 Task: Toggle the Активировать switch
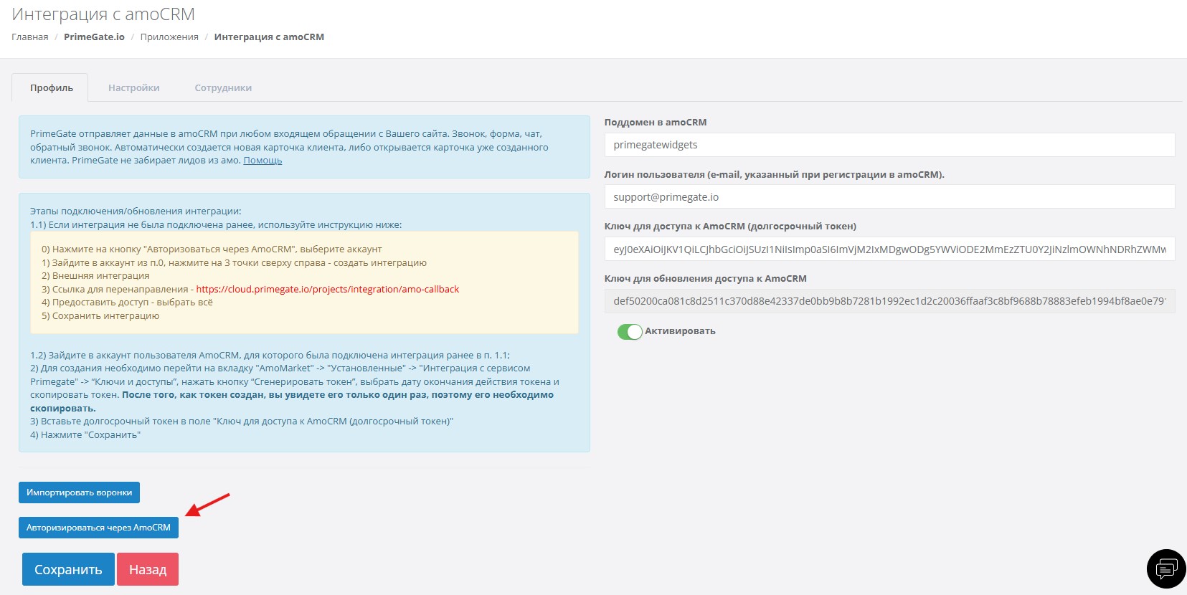[630, 332]
